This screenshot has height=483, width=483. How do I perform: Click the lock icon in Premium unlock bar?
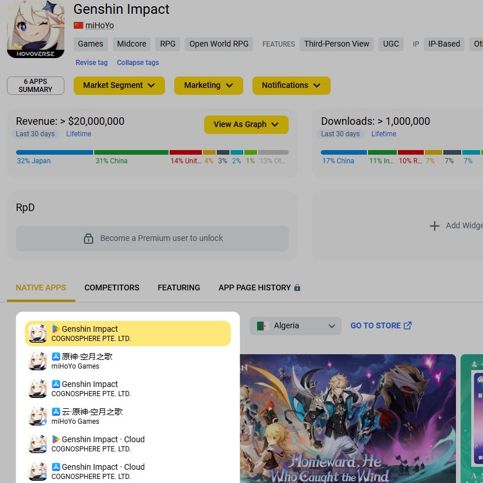tap(89, 239)
